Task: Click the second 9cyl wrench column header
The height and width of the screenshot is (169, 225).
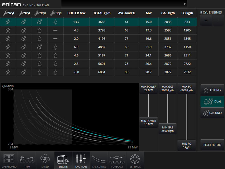Action: click(x=24, y=13)
